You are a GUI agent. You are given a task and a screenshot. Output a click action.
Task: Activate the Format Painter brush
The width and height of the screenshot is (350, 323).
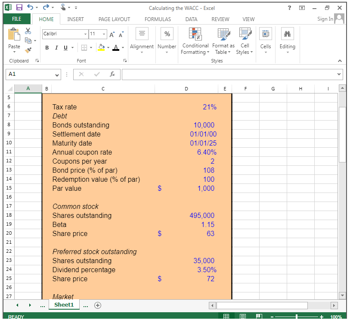click(x=28, y=50)
